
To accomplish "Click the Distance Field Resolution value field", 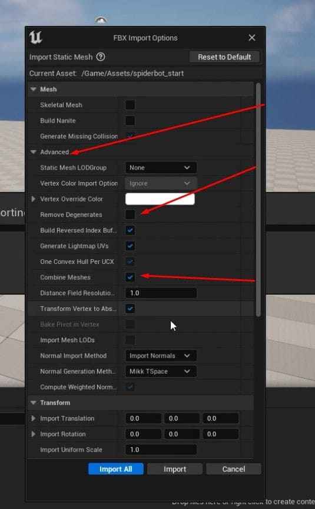I will click(161, 293).
